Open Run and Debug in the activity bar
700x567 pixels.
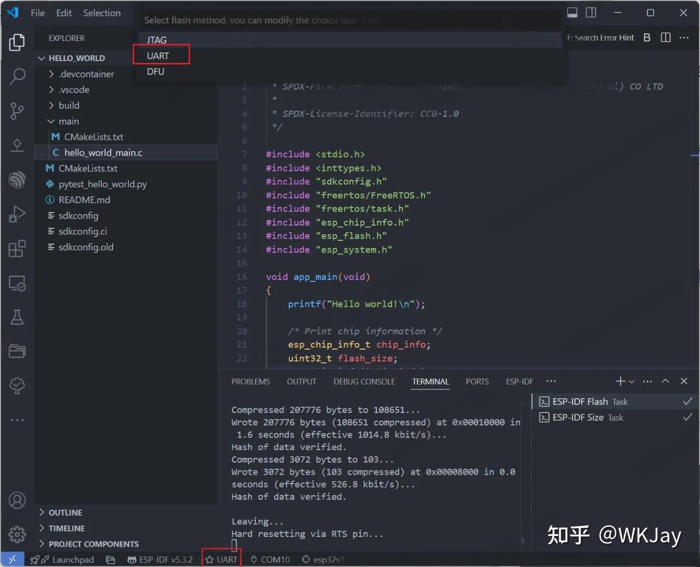[x=17, y=214]
